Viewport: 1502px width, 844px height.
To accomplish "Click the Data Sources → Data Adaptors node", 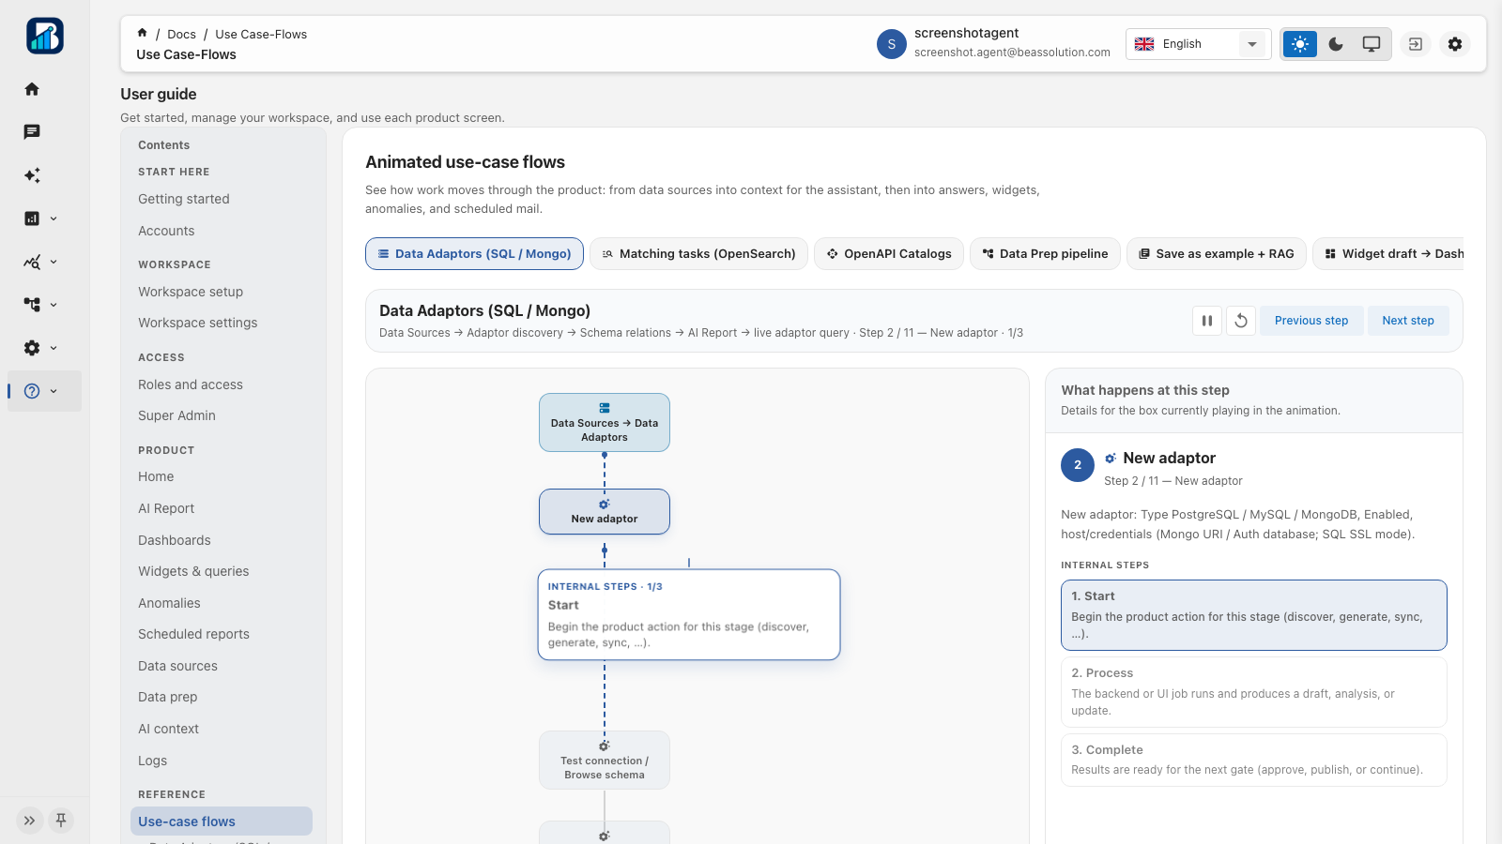I will pos(605,423).
